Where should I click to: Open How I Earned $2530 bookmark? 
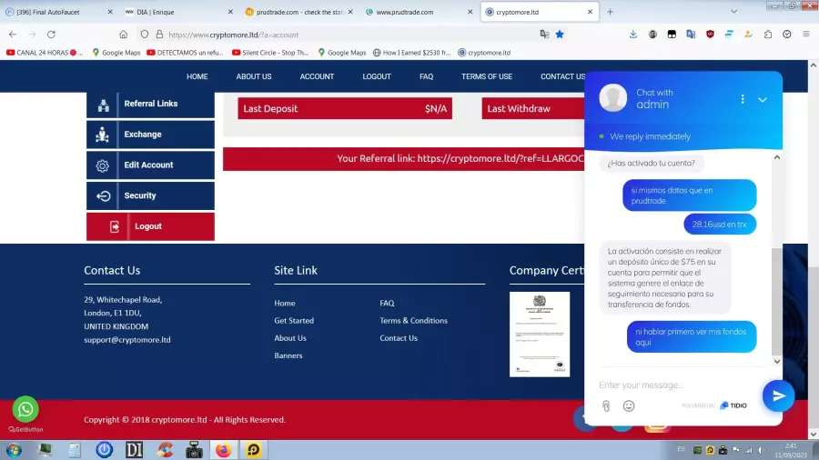pyautogui.click(x=412, y=53)
